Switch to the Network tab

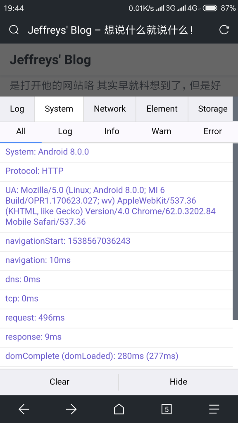[x=109, y=109]
